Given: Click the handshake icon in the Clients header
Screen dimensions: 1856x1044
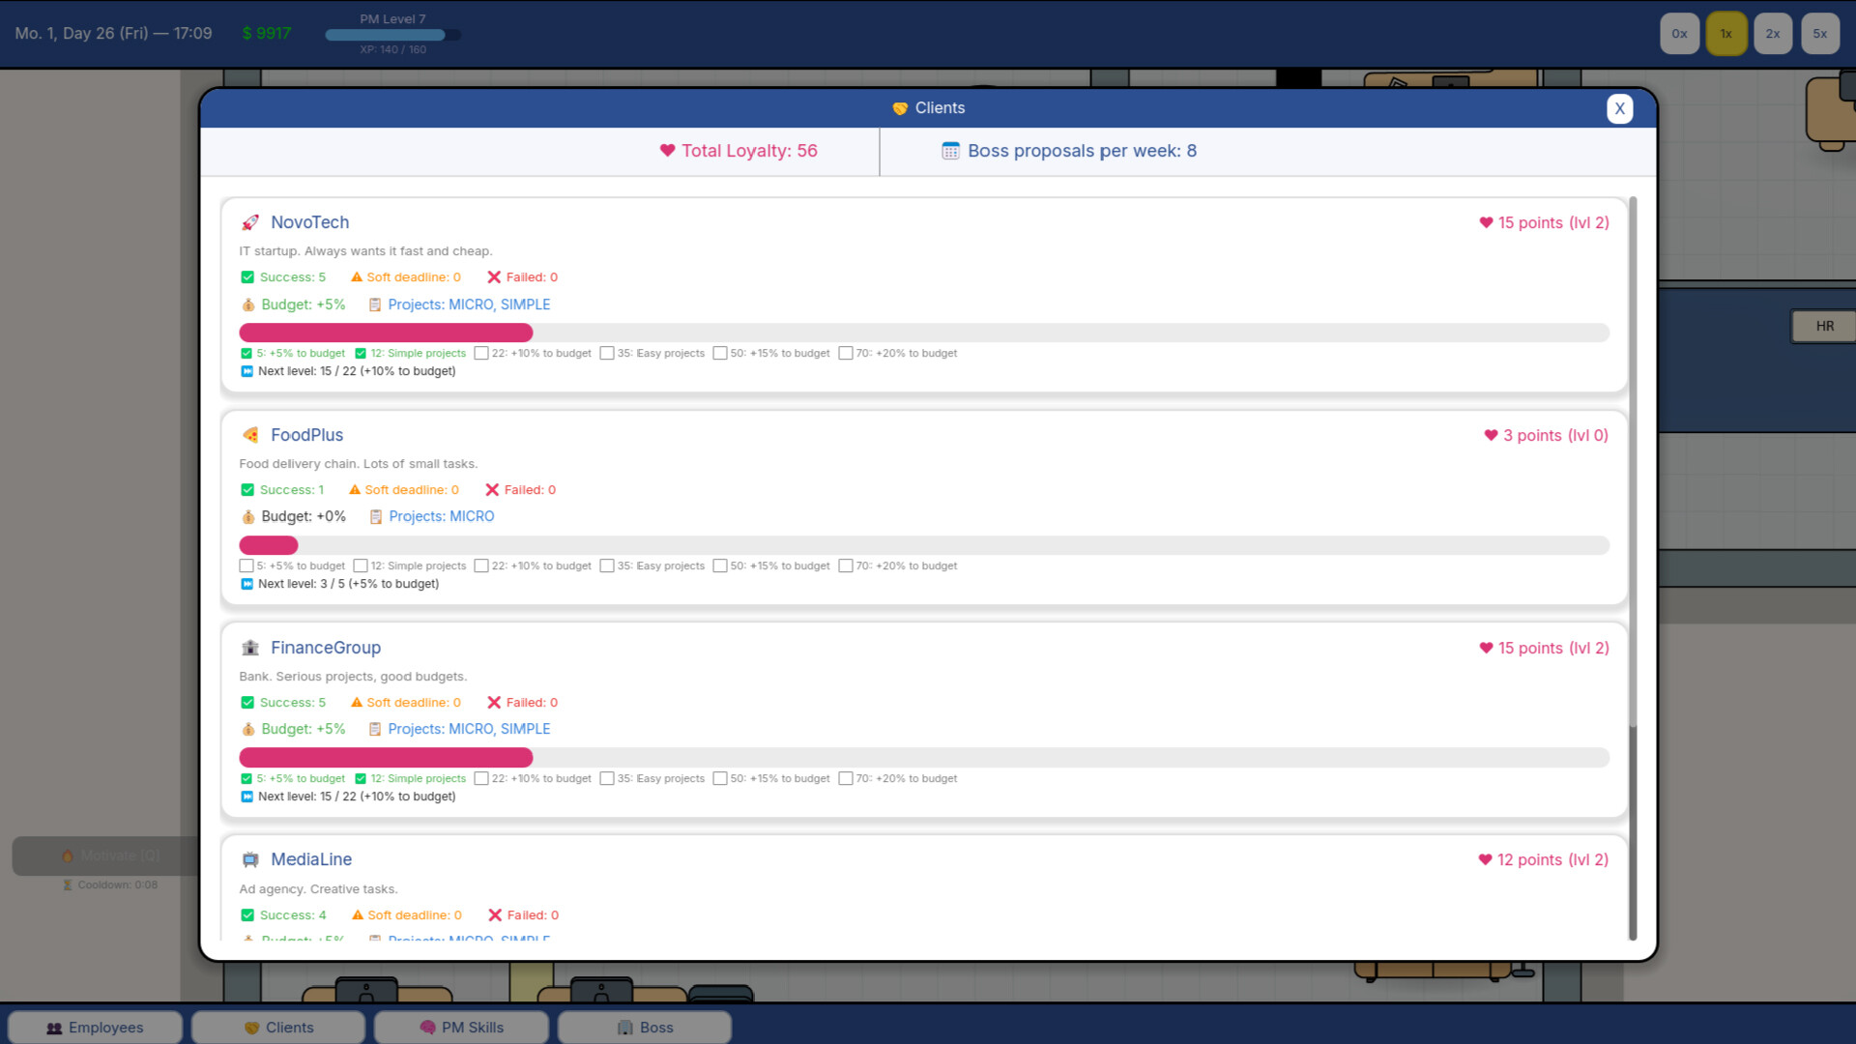Looking at the screenshot, I should coord(899,108).
